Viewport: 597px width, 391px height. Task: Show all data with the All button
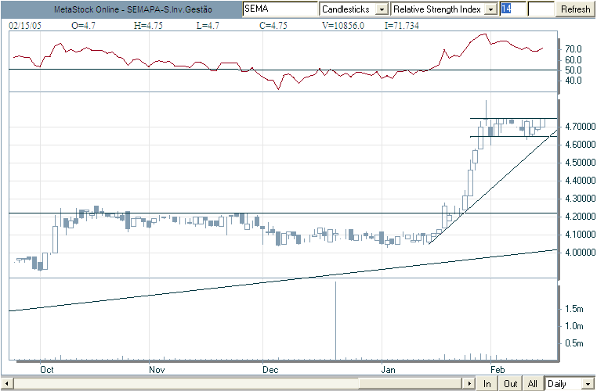coord(532,384)
